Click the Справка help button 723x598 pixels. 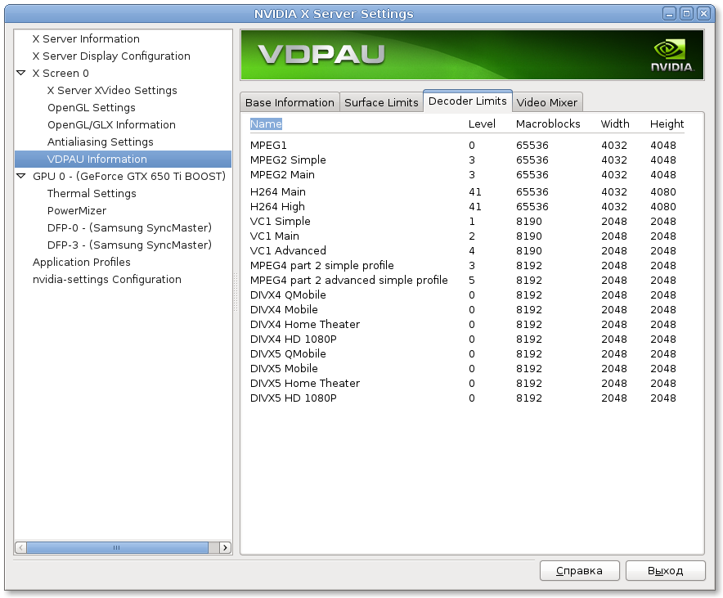[580, 571]
